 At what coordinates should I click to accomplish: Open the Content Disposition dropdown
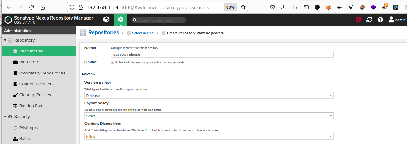pos(209,136)
